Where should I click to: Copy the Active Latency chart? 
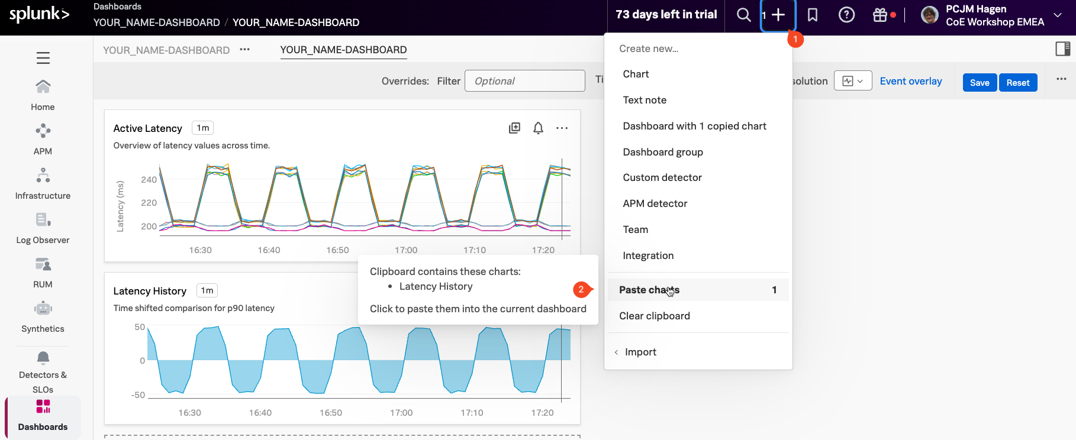coord(514,128)
